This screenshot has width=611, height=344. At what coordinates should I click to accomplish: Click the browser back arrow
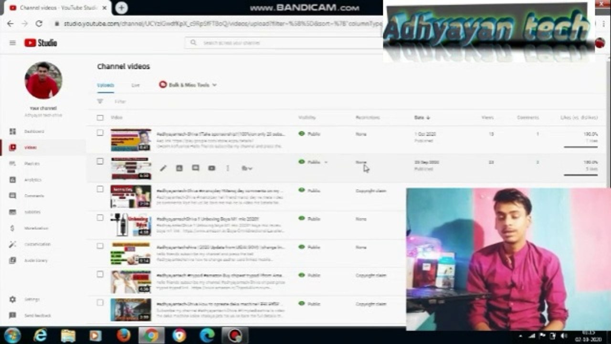11,23
